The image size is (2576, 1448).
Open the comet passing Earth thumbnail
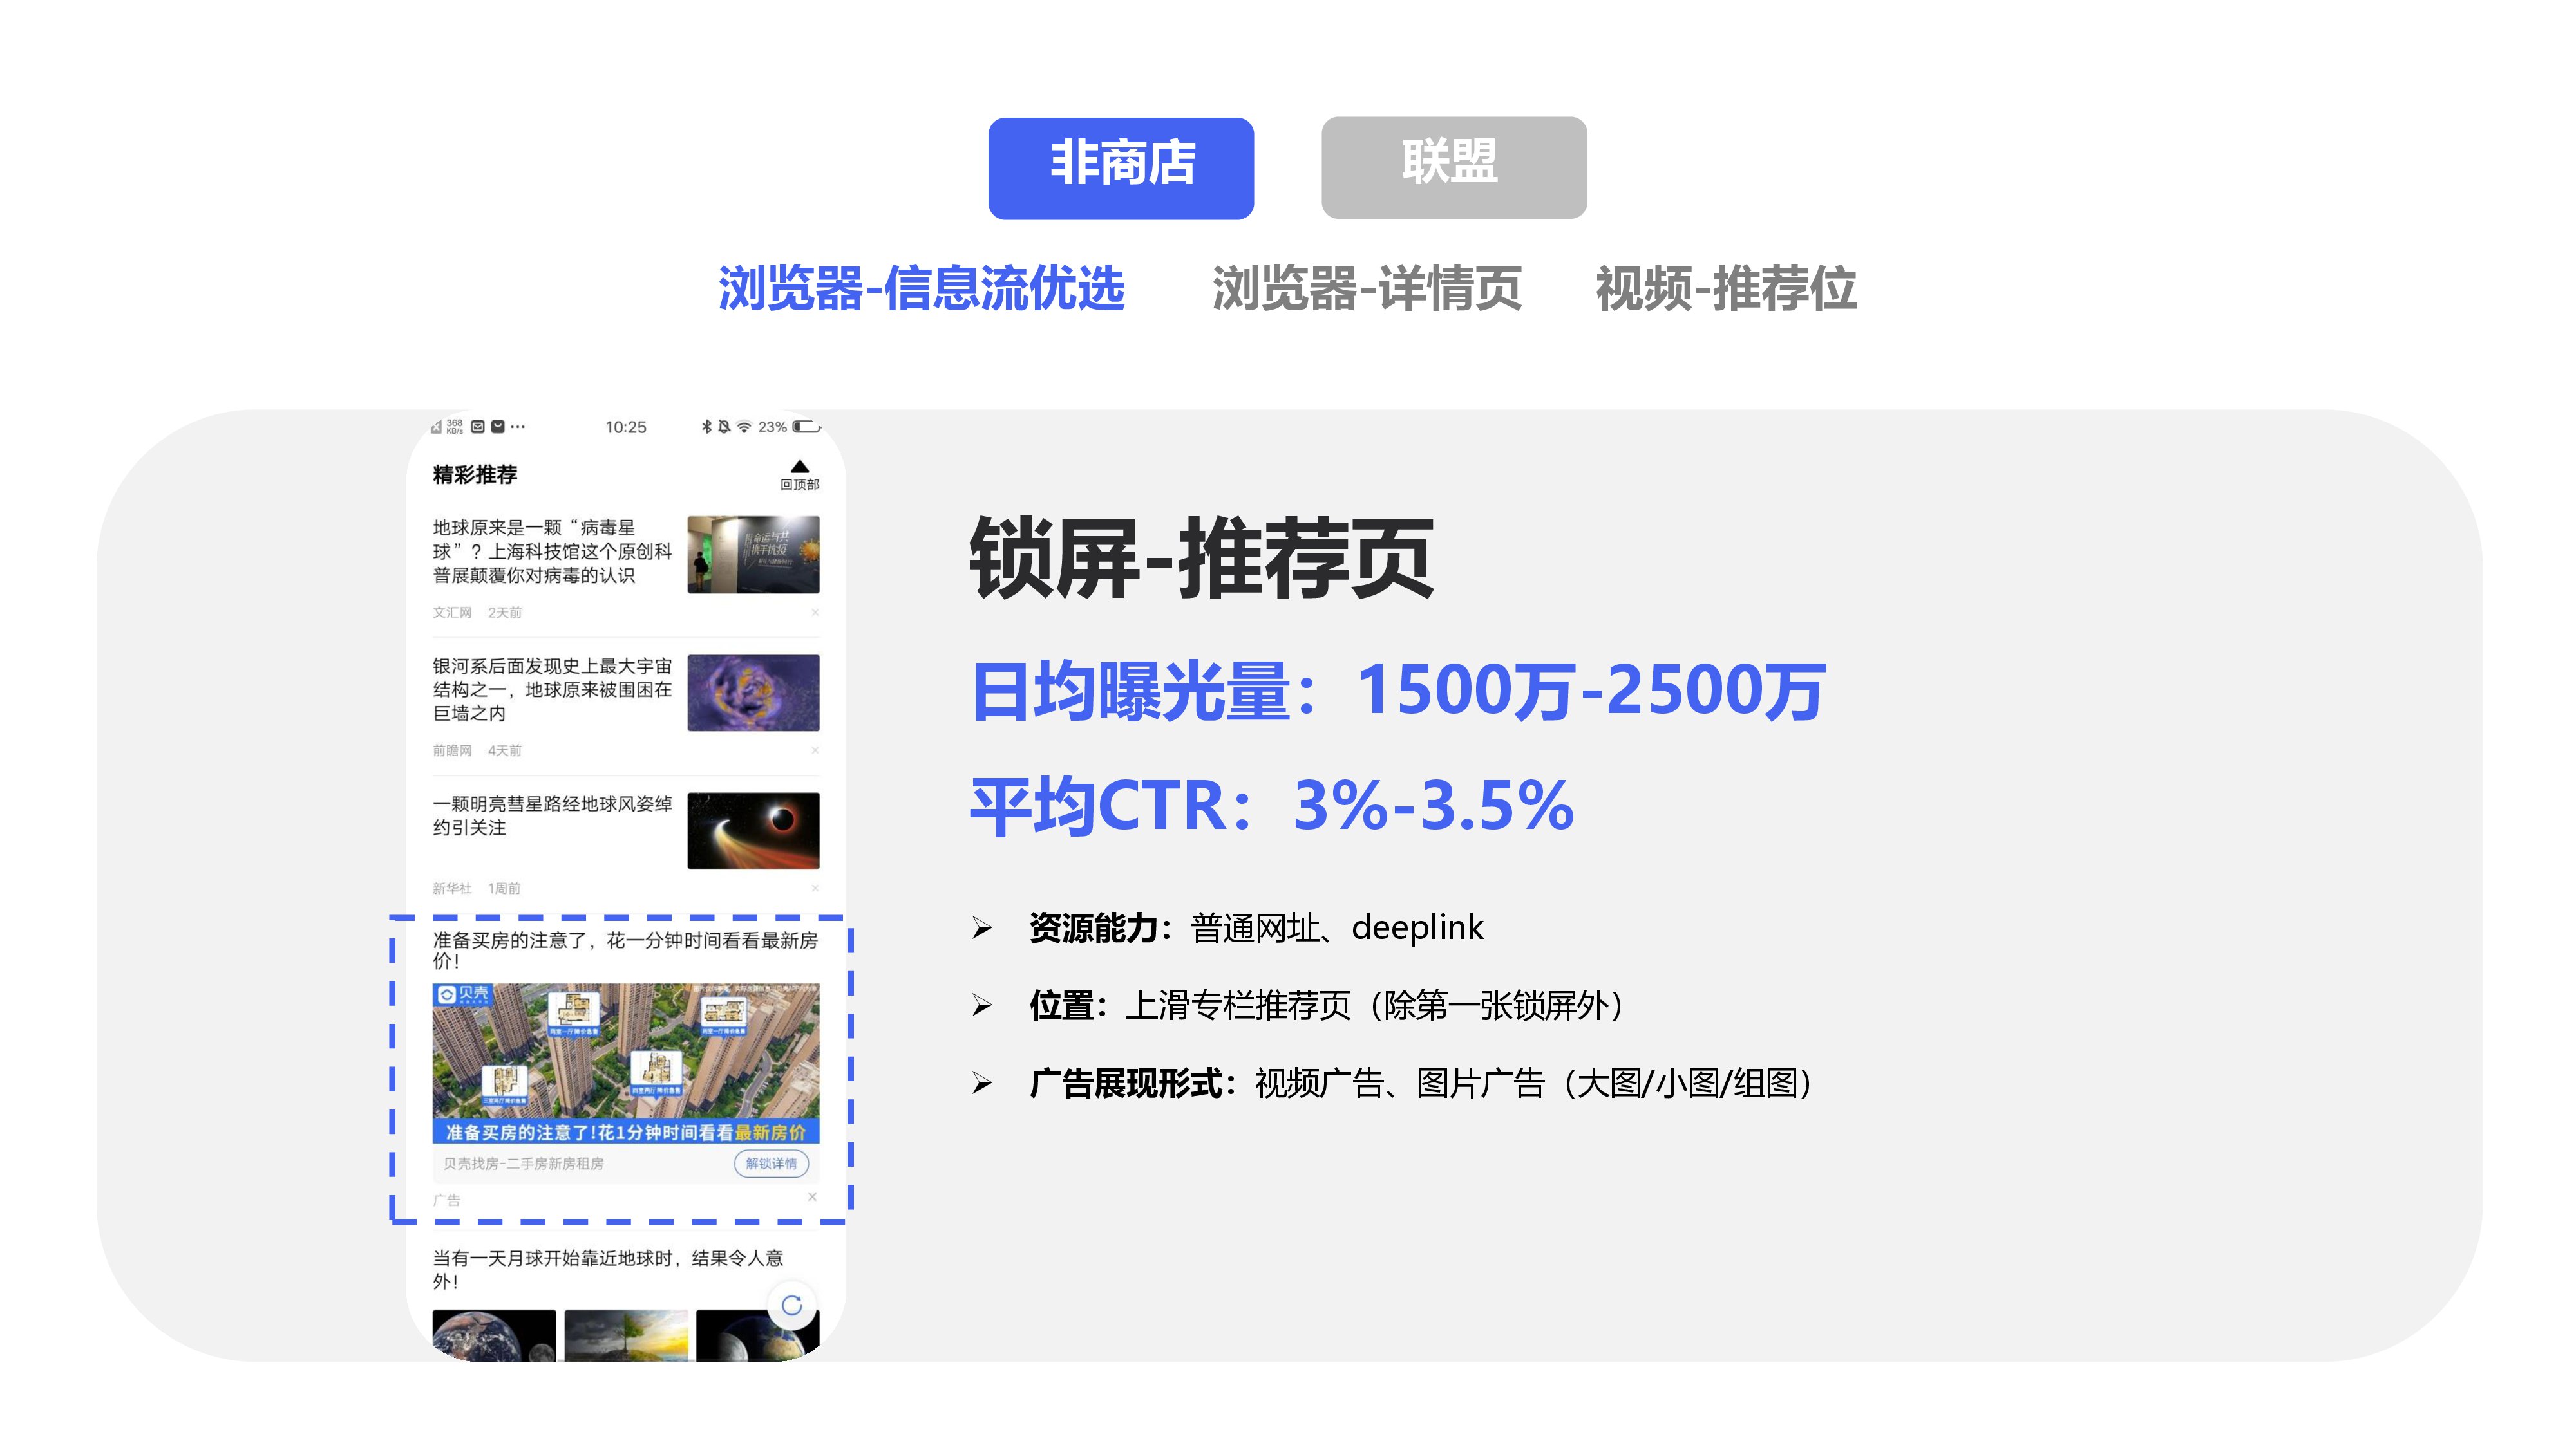click(753, 830)
